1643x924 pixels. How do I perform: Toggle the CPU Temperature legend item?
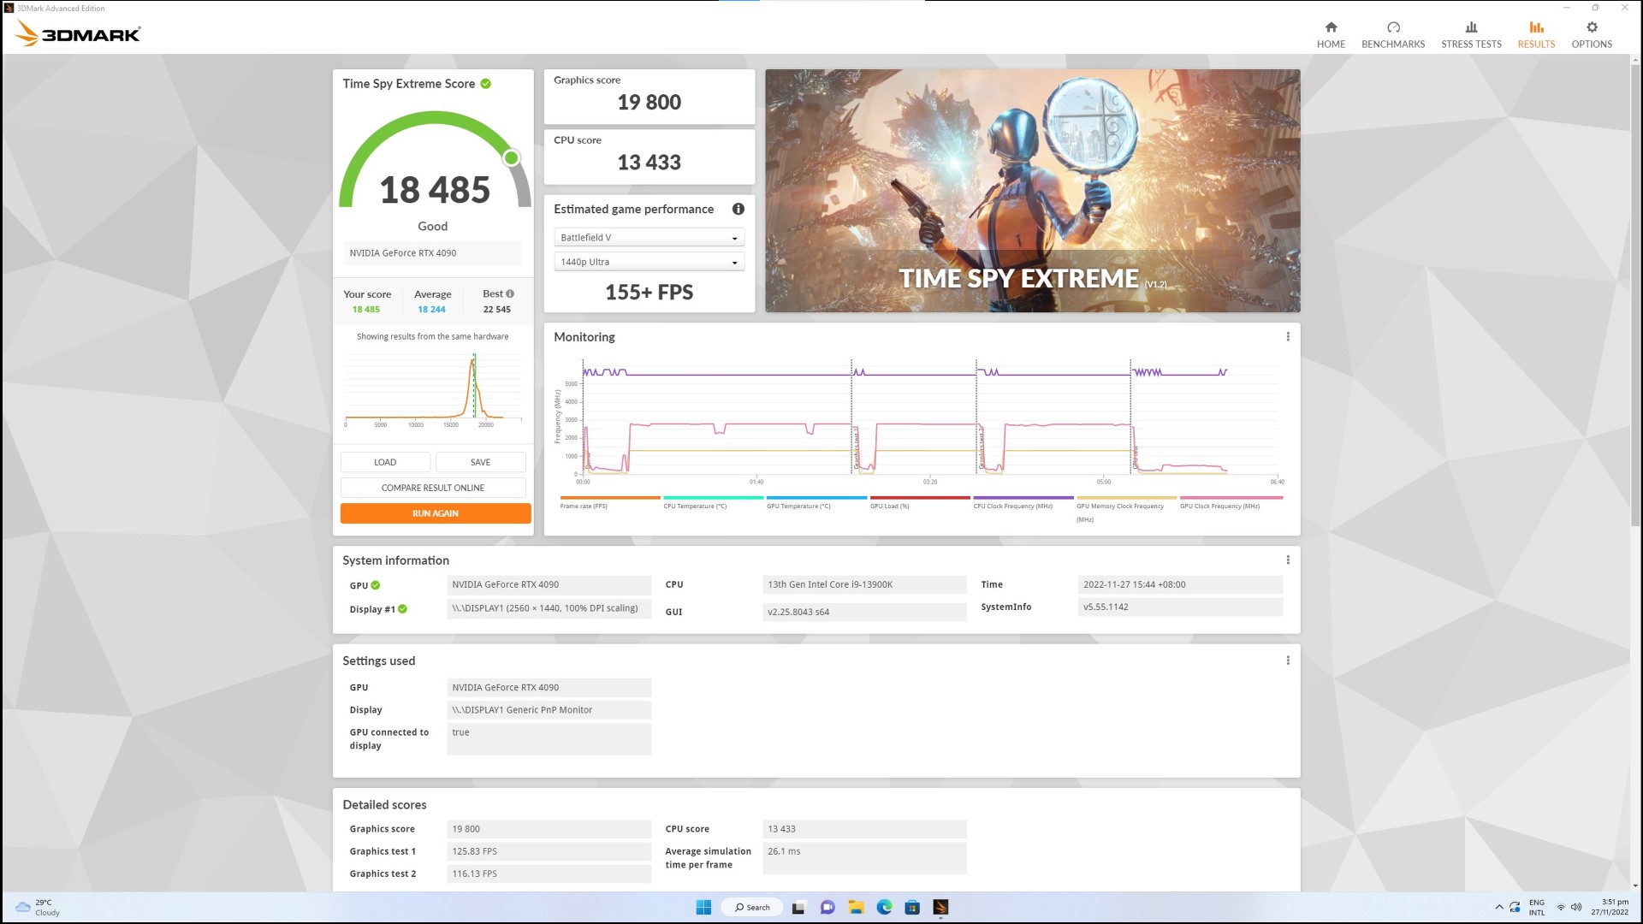pyautogui.click(x=713, y=503)
